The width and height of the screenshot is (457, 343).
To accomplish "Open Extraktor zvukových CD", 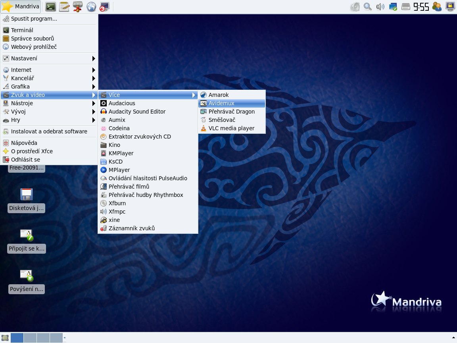I will pos(148,137).
